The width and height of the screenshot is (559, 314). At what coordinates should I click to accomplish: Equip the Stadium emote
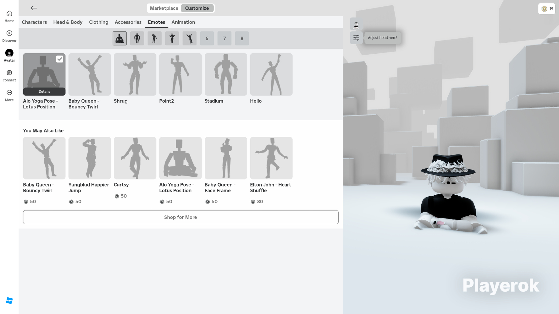pos(226,74)
